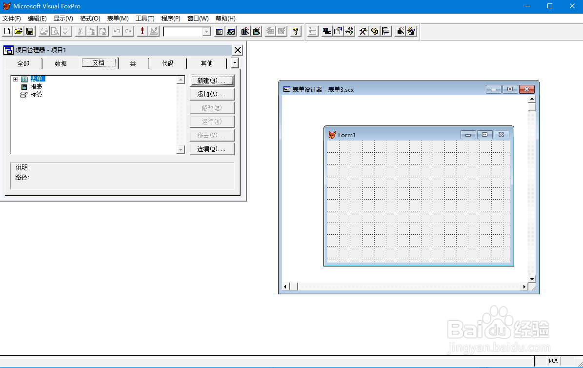Click the red exclamation Run icon

[142, 31]
